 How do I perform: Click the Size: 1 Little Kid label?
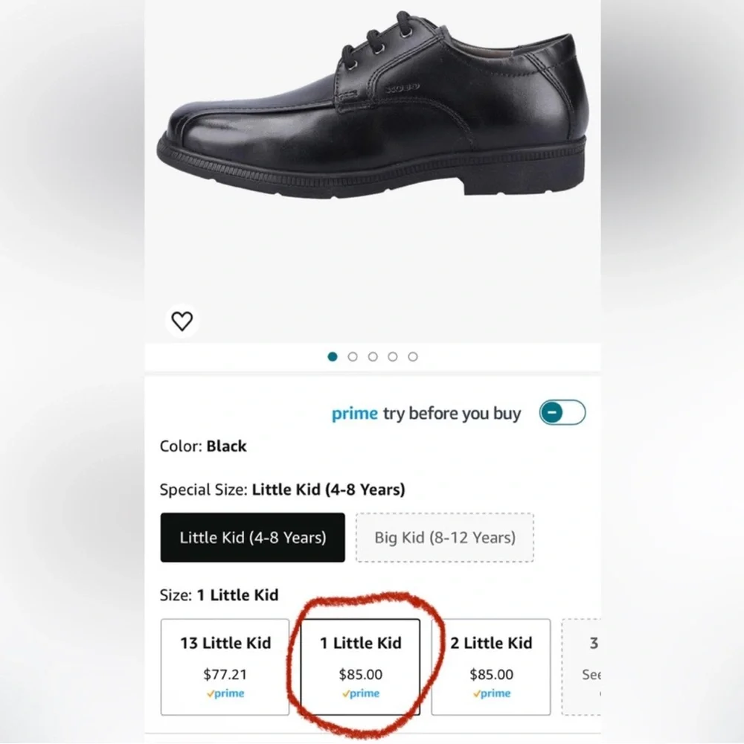[219, 595]
